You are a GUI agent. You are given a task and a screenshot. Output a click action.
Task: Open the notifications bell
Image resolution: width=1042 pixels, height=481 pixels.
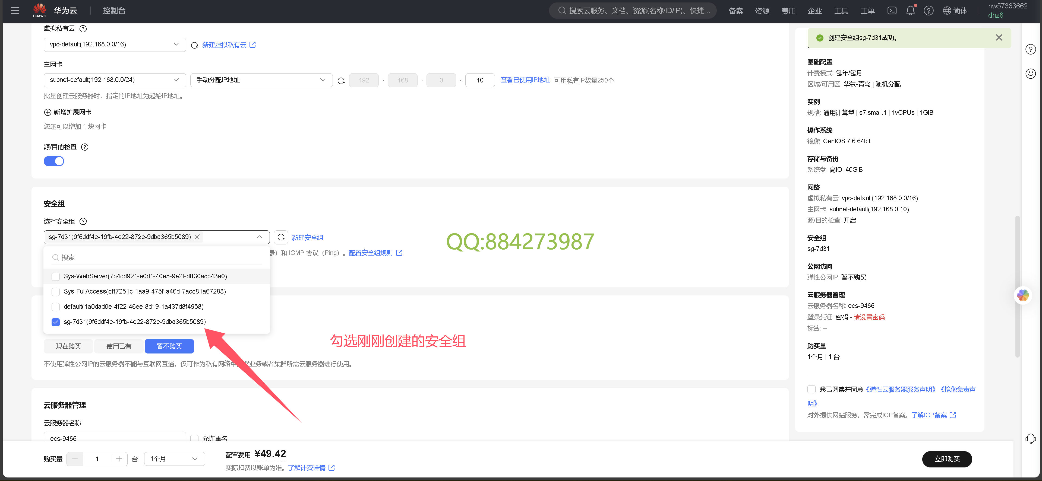(x=911, y=11)
